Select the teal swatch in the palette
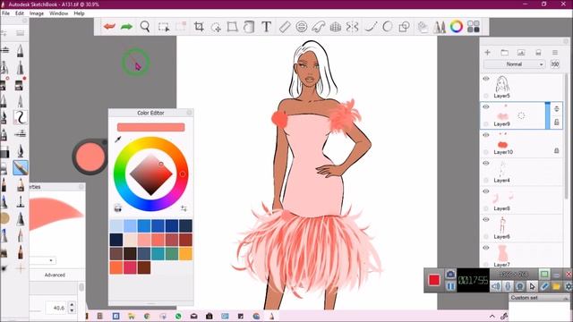 (158, 254)
